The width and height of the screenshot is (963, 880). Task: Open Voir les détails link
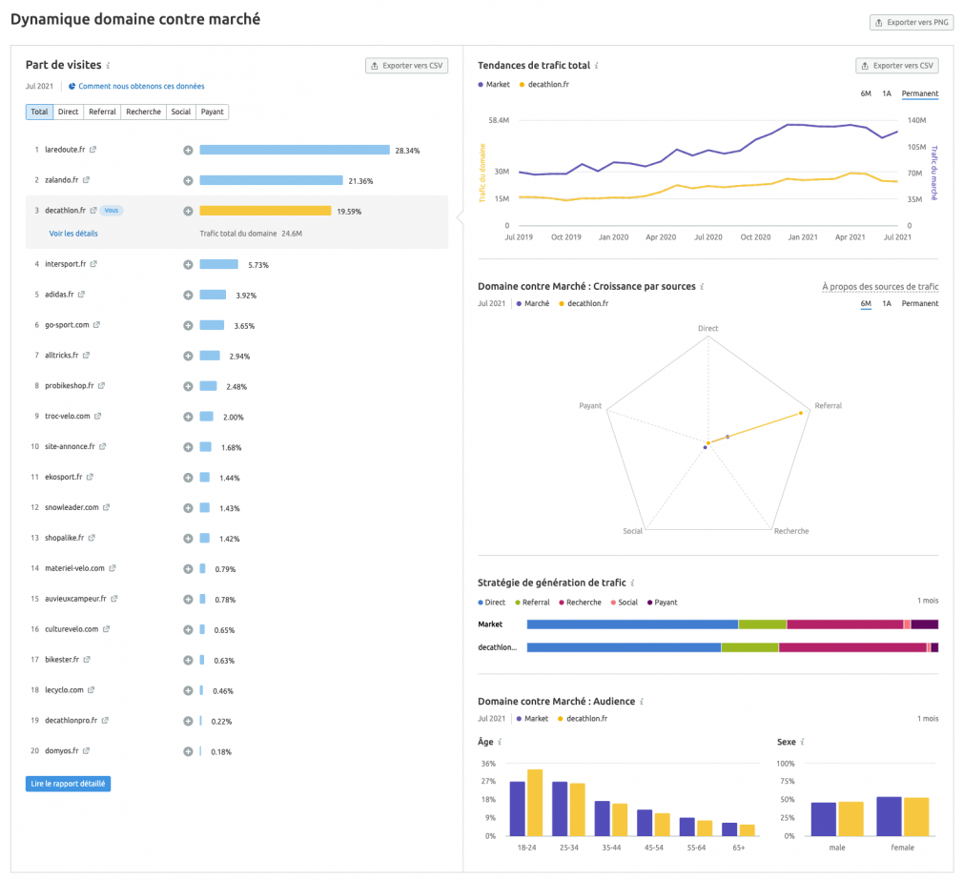click(73, 234)
